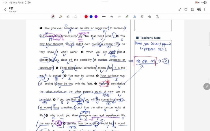Click the undo arrow
The height and width of the screenshot is (131, 210).
[x=112, y=17]
